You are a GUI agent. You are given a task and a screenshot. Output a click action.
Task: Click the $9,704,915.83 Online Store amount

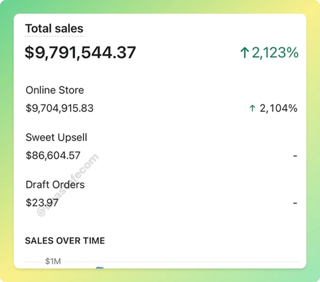pos(59,108)
